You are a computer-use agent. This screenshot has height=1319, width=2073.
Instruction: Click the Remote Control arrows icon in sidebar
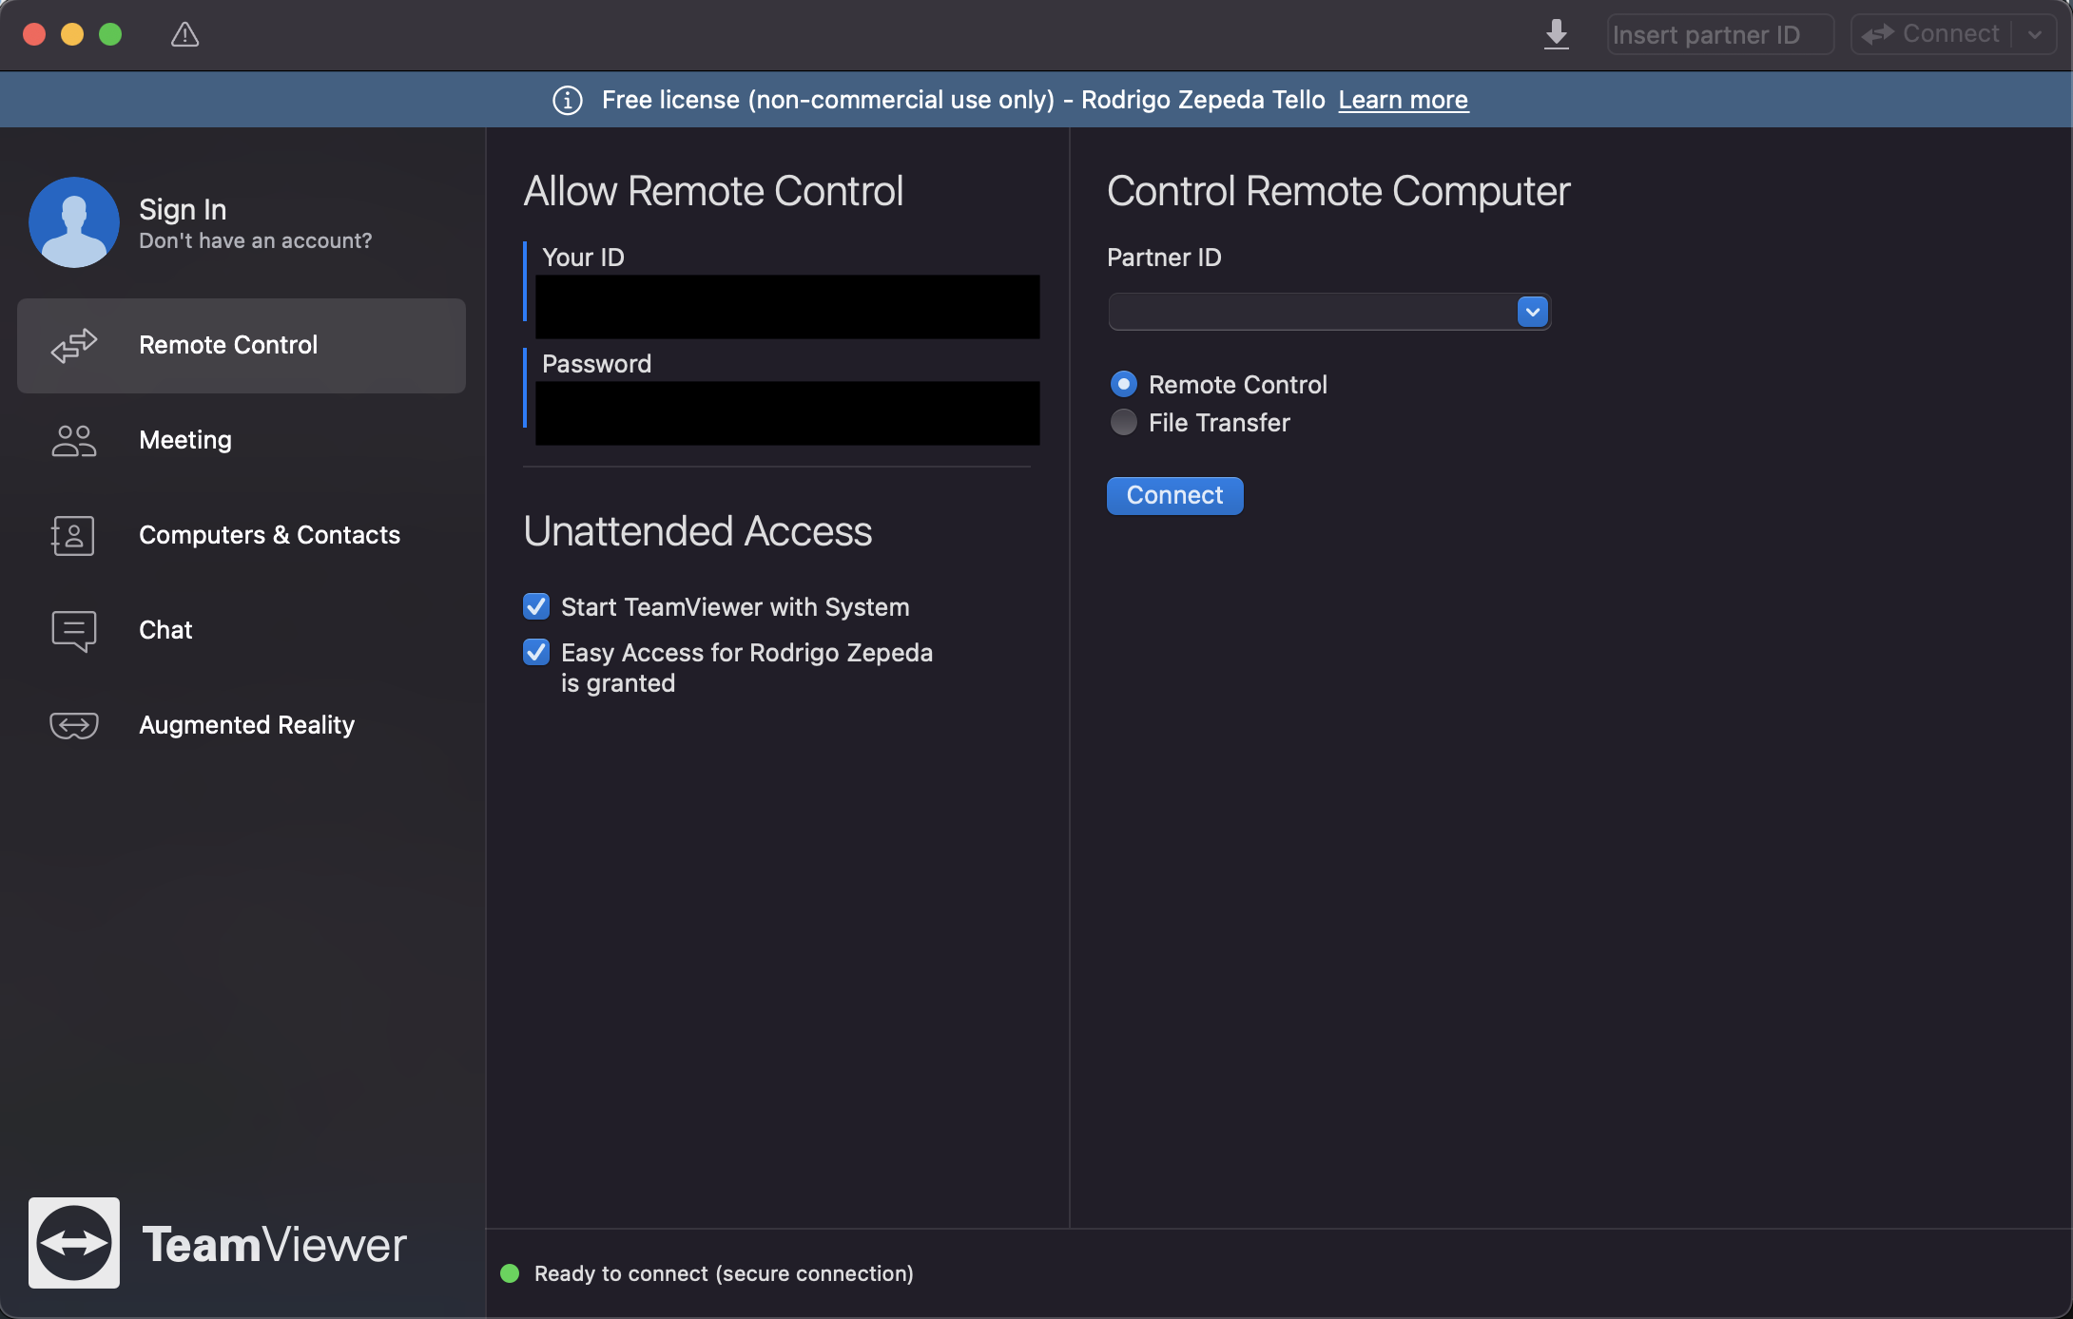[74, 345]
